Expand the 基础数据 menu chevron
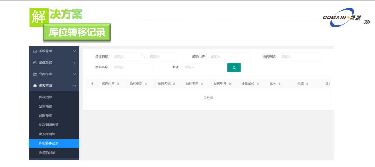This screenshot has height=167, width=375. pos(74,63)
